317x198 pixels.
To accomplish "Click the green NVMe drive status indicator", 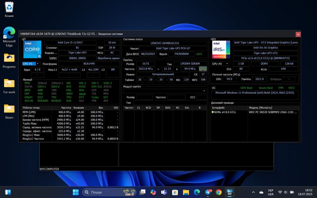I will coord(213,112).
